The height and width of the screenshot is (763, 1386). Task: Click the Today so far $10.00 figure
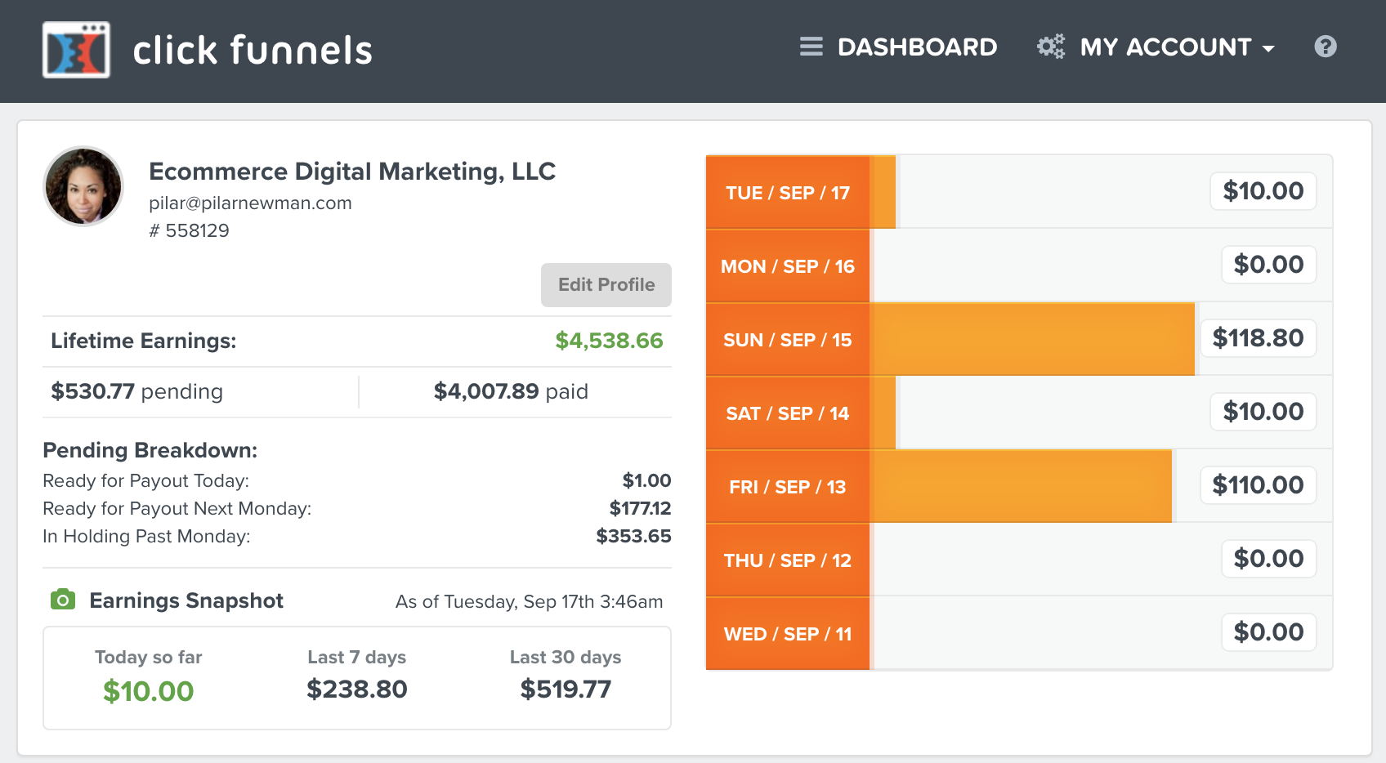[x=149, y=691]
